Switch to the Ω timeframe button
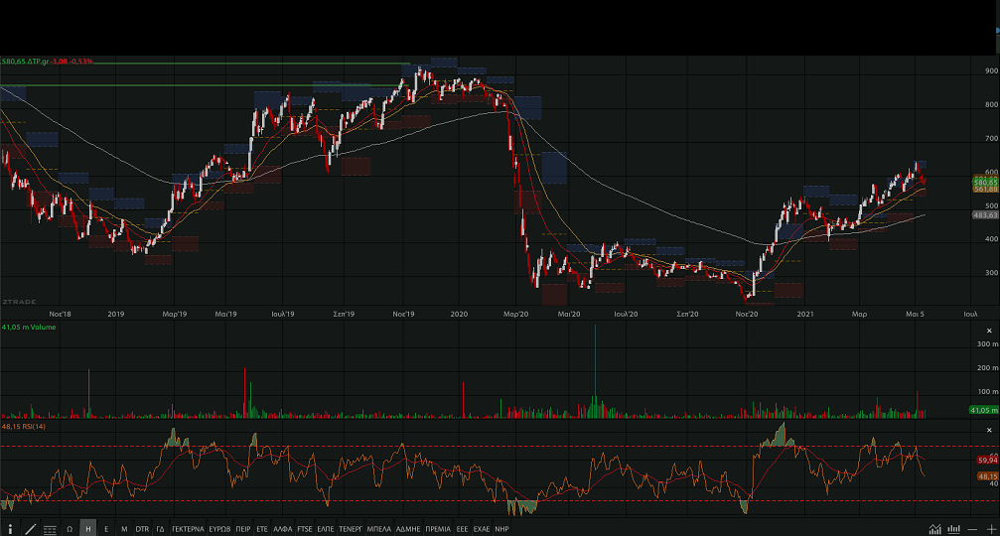This screenshot has width=1000, height=536. tap(70, 528)
